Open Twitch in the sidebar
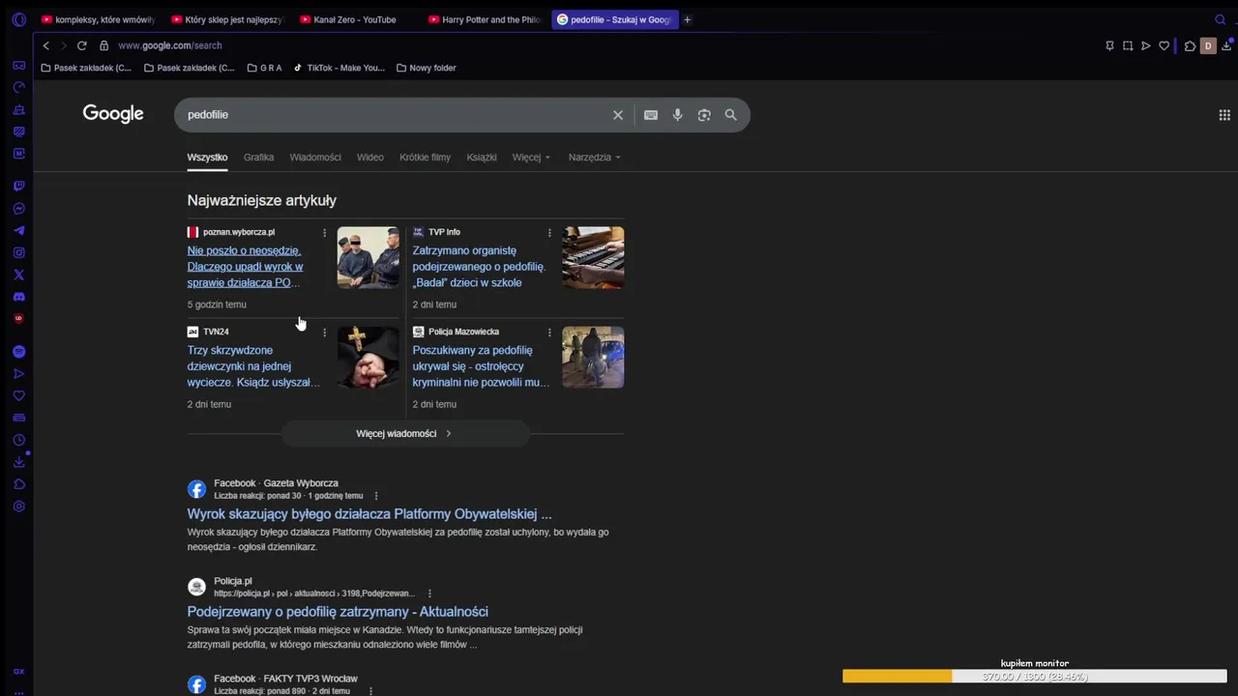 click(x=18, y=186)
